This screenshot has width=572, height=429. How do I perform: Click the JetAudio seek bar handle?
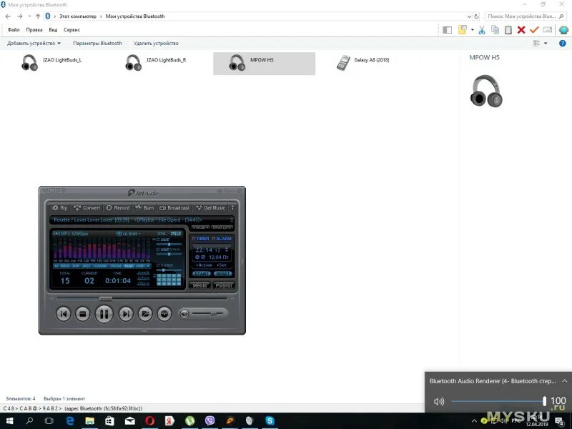(106, 298)
